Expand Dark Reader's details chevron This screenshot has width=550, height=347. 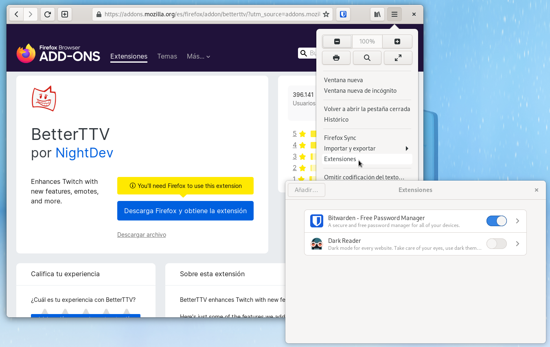tap(517, 243)
